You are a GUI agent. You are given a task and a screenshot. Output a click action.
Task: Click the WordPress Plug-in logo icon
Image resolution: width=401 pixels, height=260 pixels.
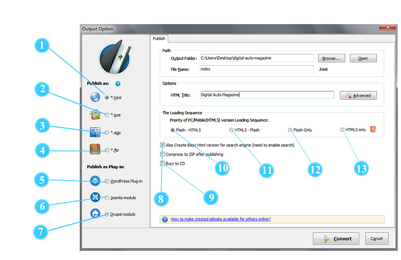click(x=95, y=181)
